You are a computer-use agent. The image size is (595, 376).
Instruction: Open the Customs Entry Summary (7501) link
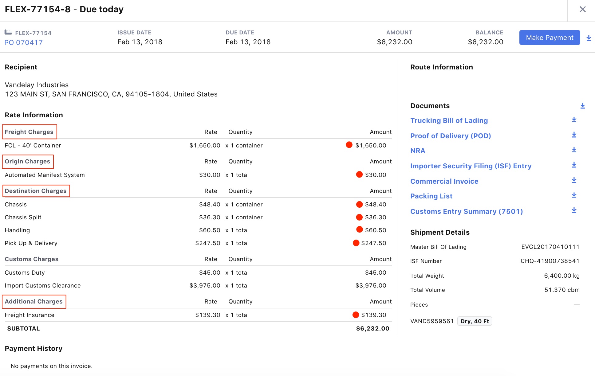(466, 211)
